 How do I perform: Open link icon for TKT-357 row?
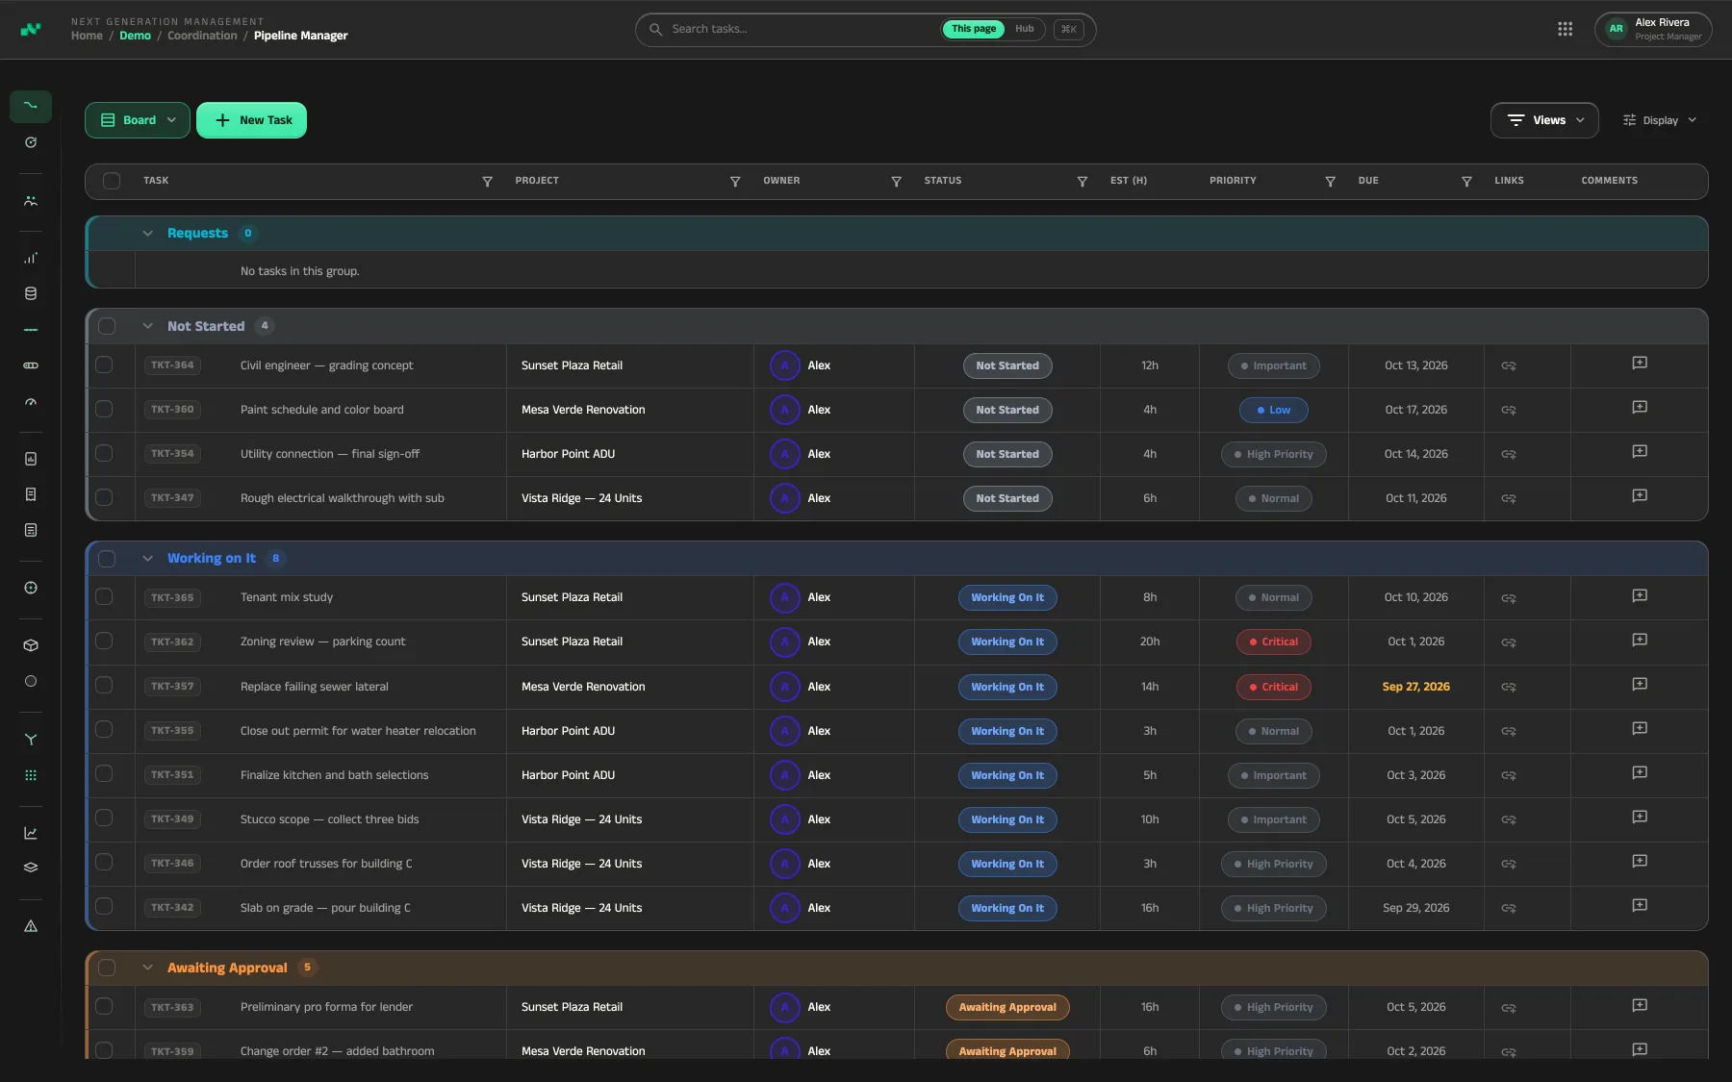pyautogui.click(x=1508, y=688)
